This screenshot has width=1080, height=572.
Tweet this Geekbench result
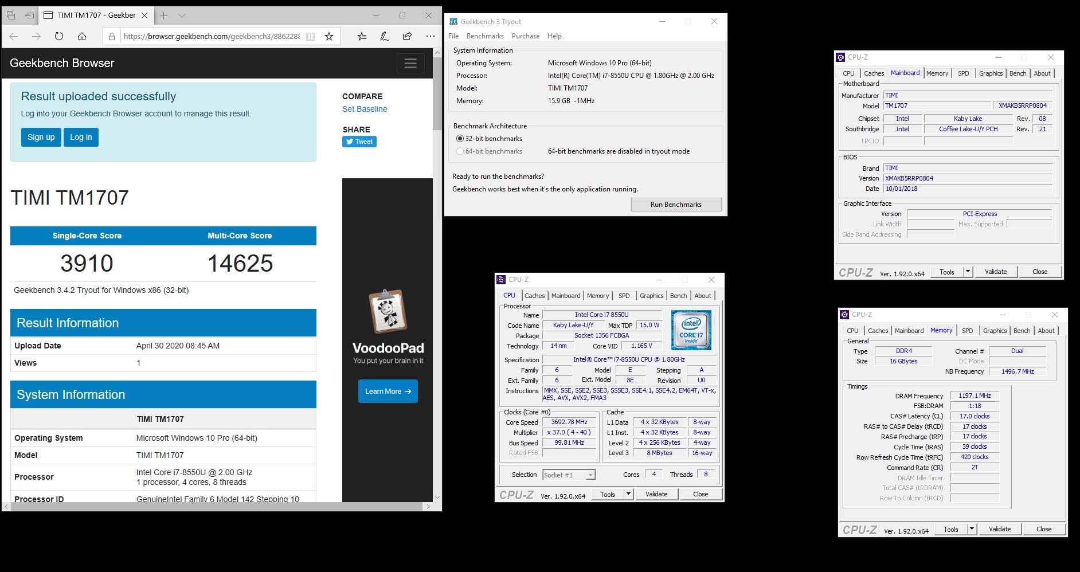[359, 142]
